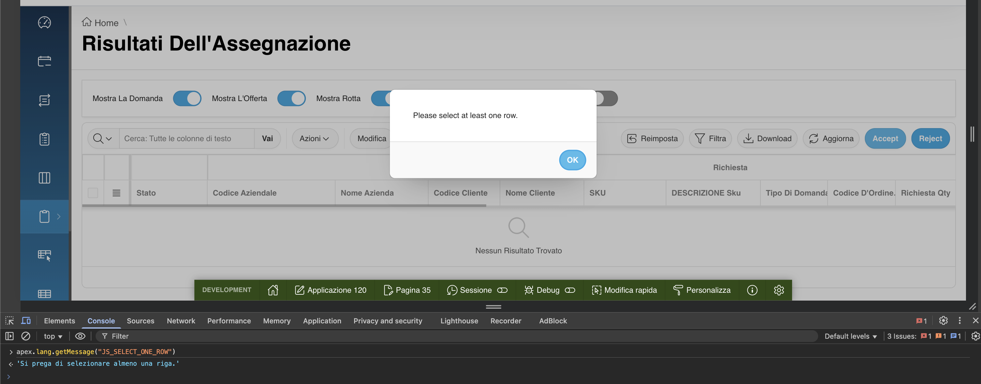The image size is (981, 384).
Task: Open APEX developer toolbar home icon
Action: (x=273, y=290)
